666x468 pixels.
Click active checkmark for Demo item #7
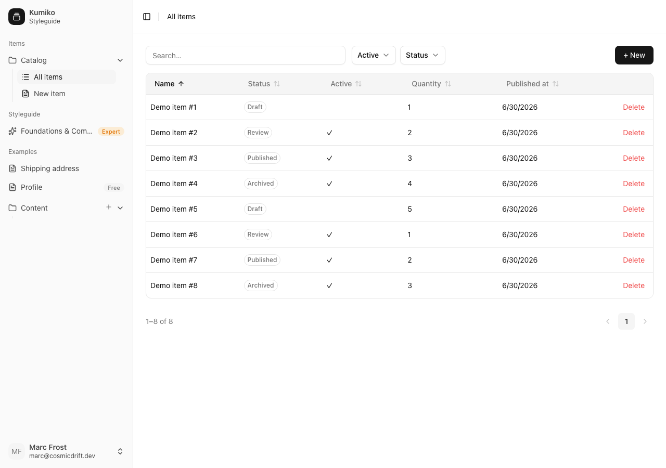coord(329,260)
